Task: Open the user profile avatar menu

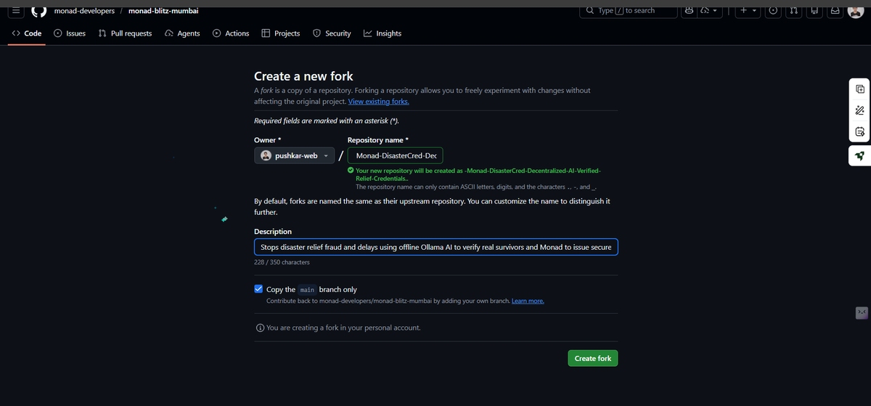Action: (855, 11)
